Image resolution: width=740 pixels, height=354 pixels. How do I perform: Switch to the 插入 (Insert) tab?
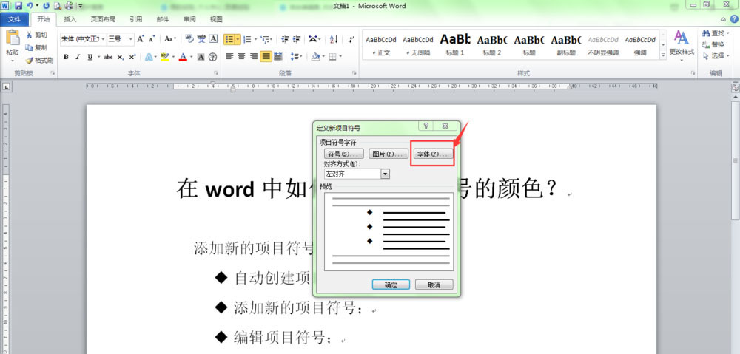70,19
